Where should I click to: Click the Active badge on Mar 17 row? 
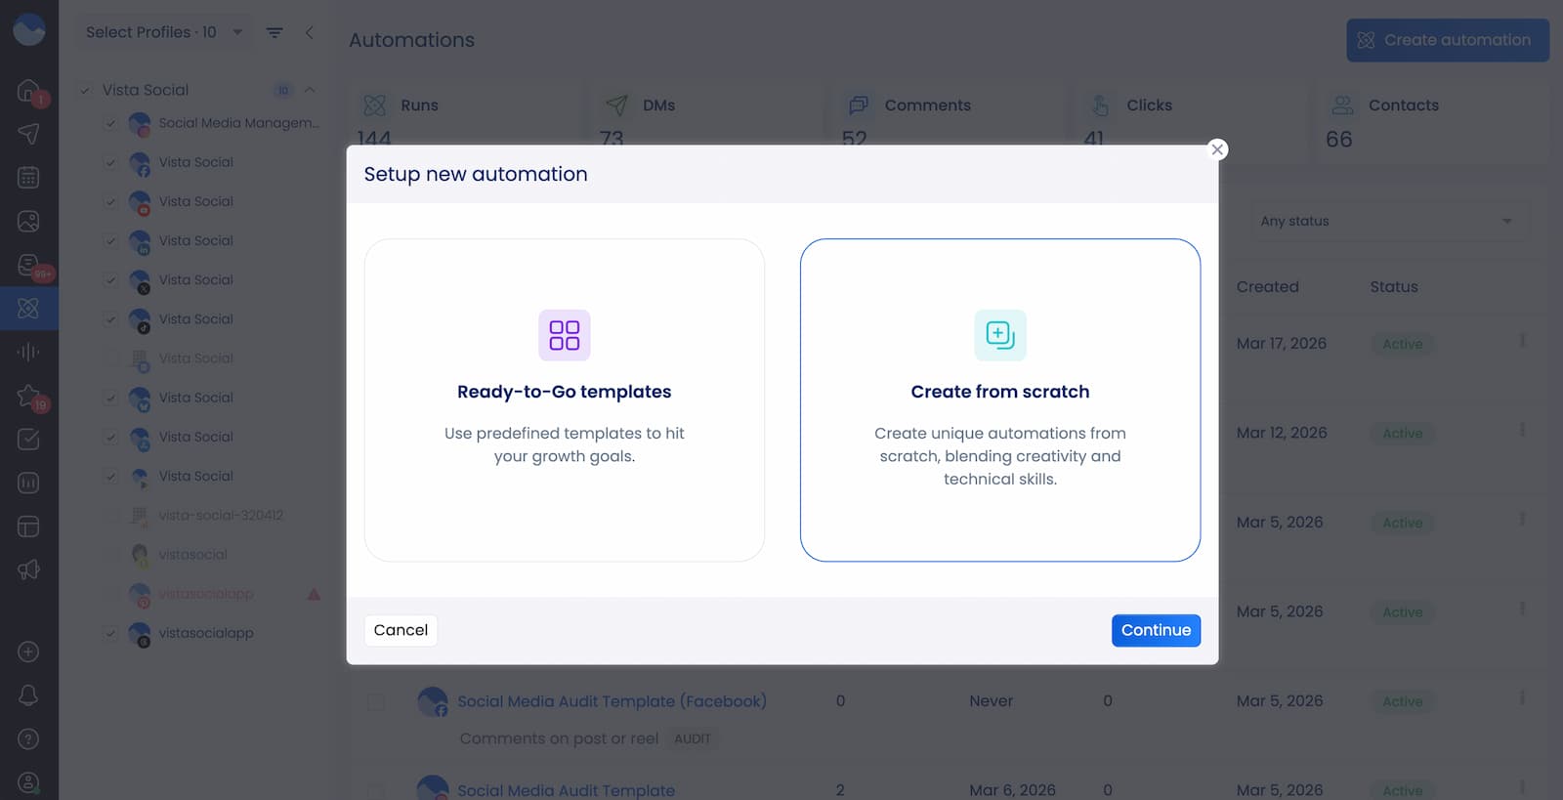click(1402, 344)
